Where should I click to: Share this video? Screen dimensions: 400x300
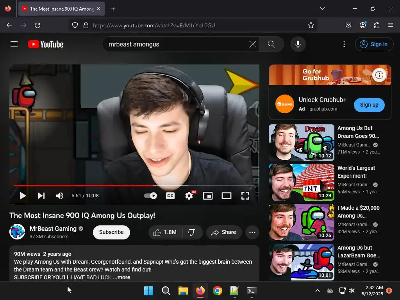click(x=224, y=232)
